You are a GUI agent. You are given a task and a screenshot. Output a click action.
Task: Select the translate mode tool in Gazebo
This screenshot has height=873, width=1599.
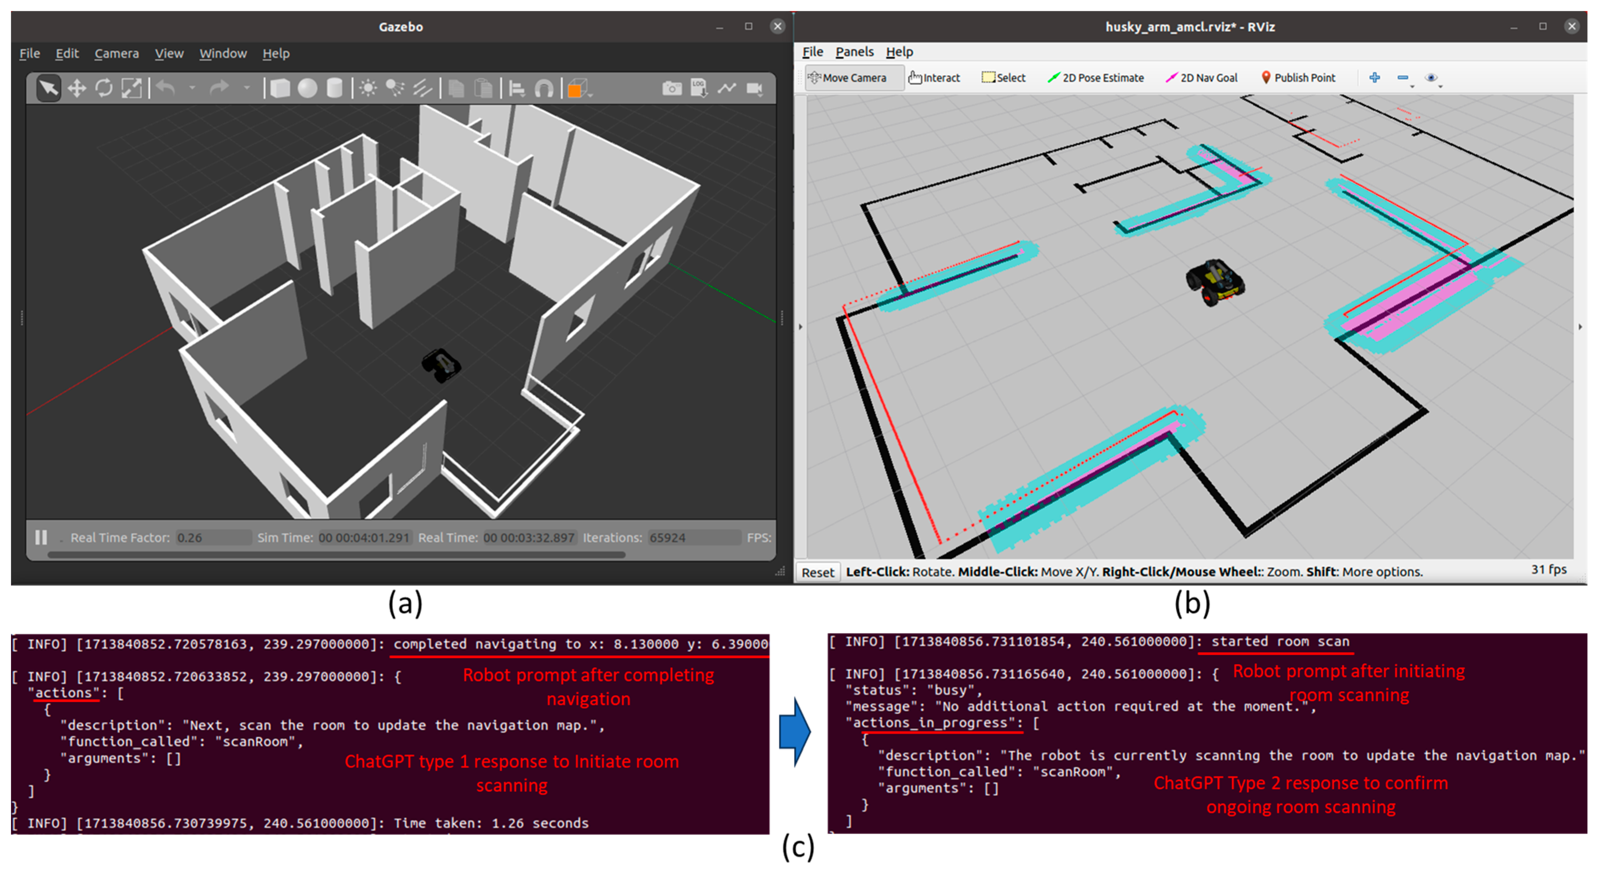tap(76, 88)
